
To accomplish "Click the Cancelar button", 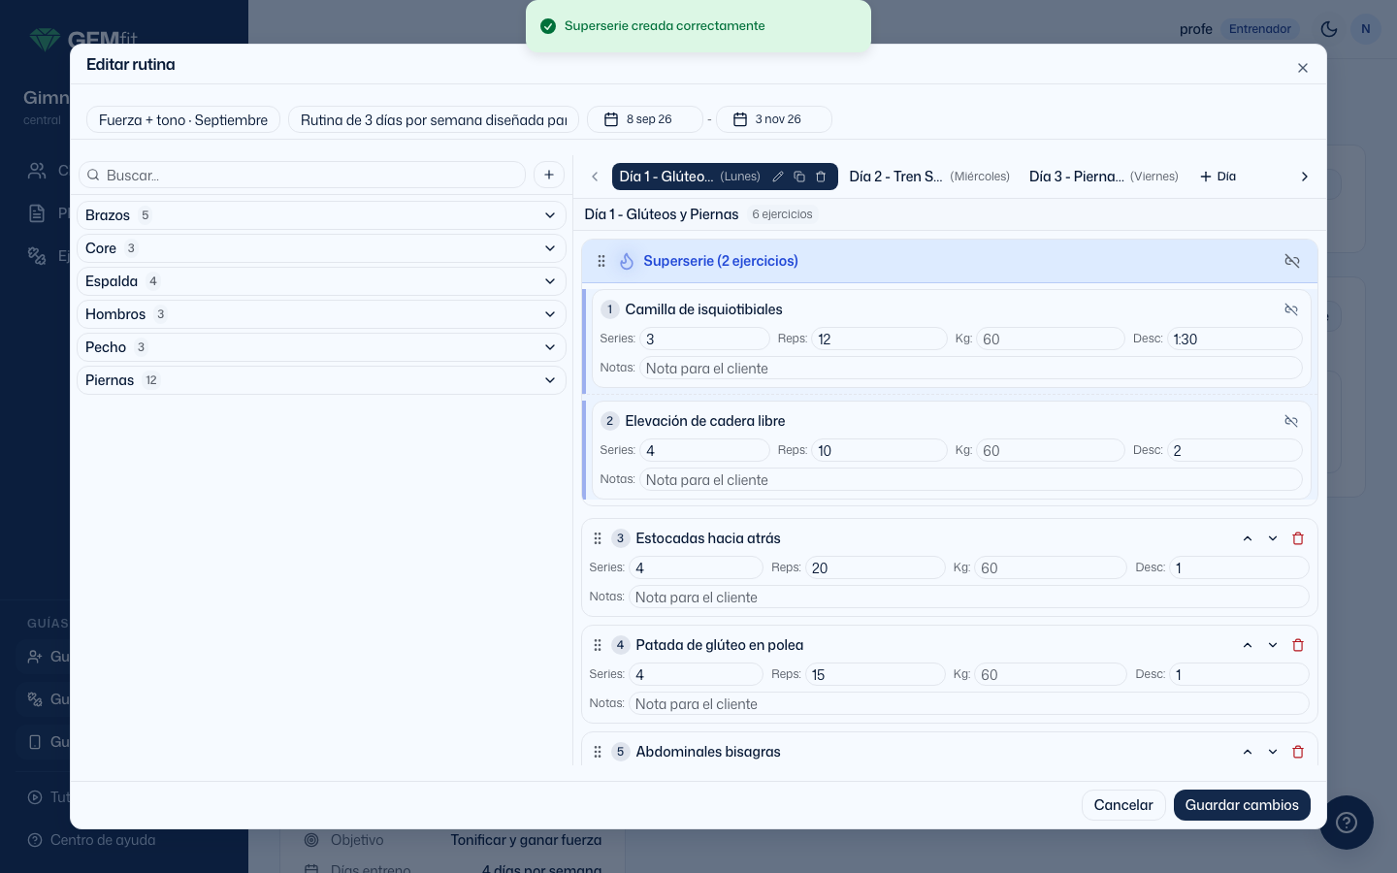I will [1123, 805].
